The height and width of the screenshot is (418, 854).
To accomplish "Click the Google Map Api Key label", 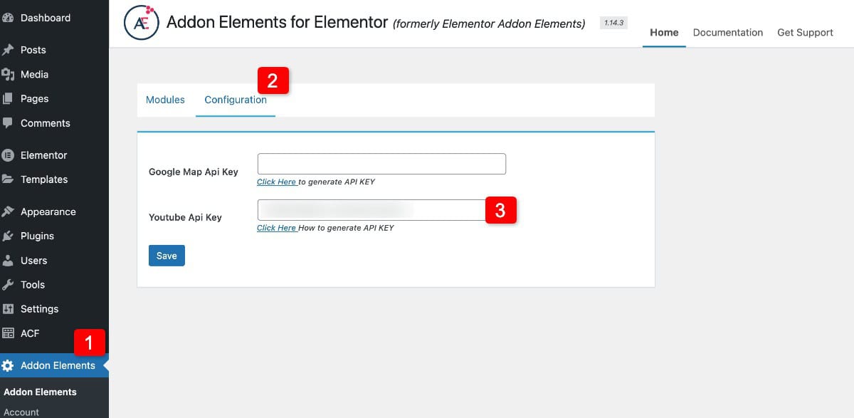I will [194, 172].
